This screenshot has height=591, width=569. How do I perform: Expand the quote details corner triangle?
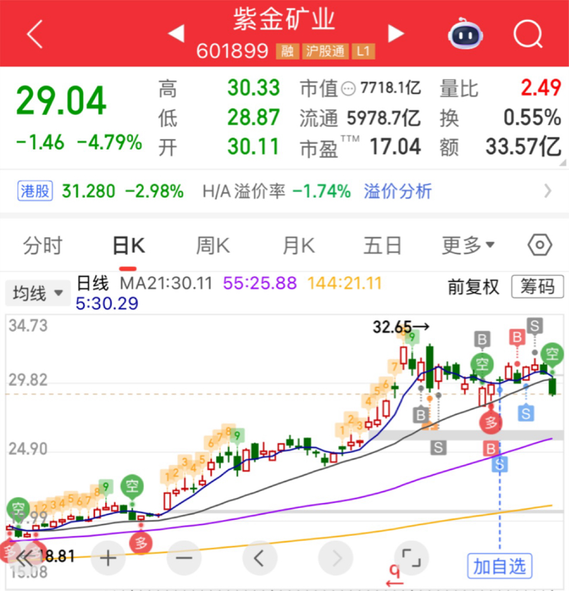[563, 162]
